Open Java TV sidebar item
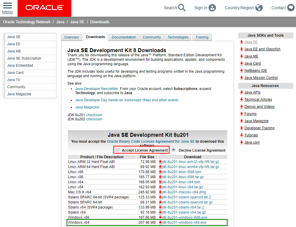The width and height of the screenshot is (296, 227). pyautogui.click(x=30, y=80)
